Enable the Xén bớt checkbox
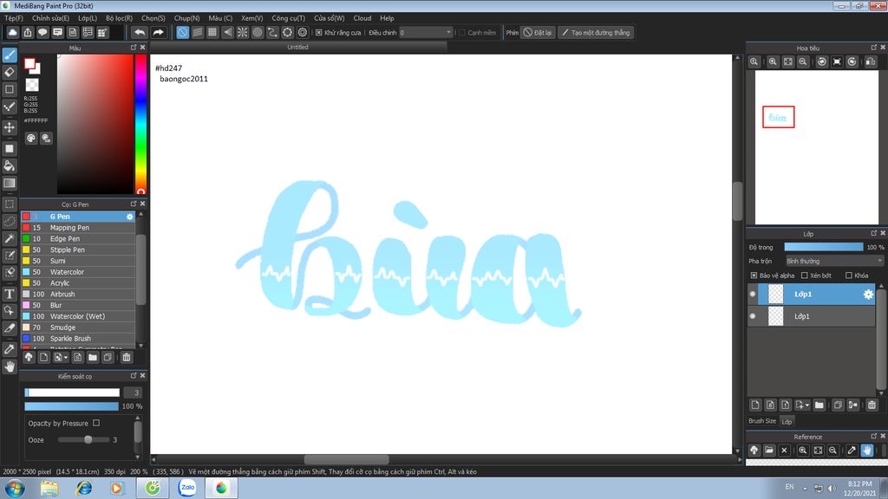 (x=804, y=275)
